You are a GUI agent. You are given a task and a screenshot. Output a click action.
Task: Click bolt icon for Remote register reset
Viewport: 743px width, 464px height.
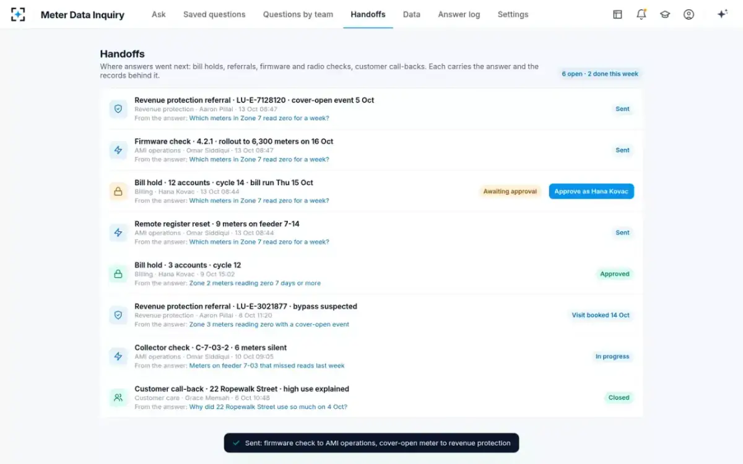click(x=118, y=233)
